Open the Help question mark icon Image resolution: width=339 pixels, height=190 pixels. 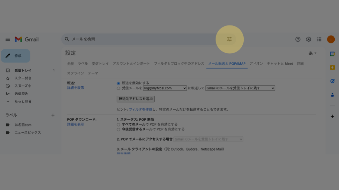click(x=298, y=39)
